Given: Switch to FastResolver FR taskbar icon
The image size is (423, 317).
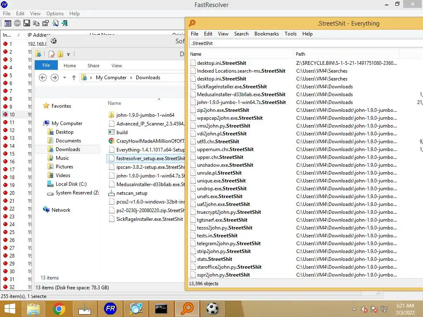Looking at the screenshot, I should pyautogui.click(x=110, y=309).
